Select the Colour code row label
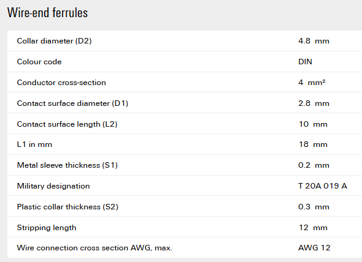 coord(39,62)
